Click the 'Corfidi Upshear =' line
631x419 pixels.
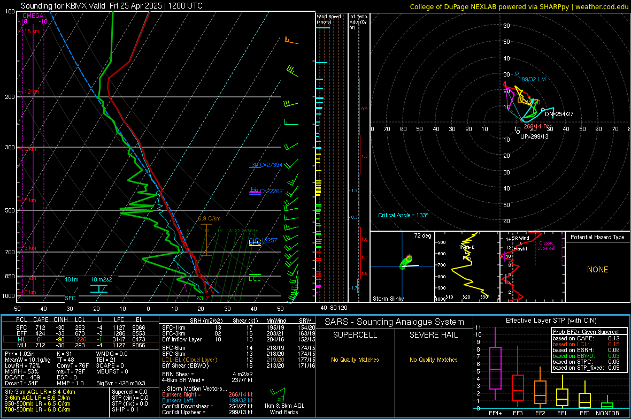pyautogui.click(x=207, y=412)
